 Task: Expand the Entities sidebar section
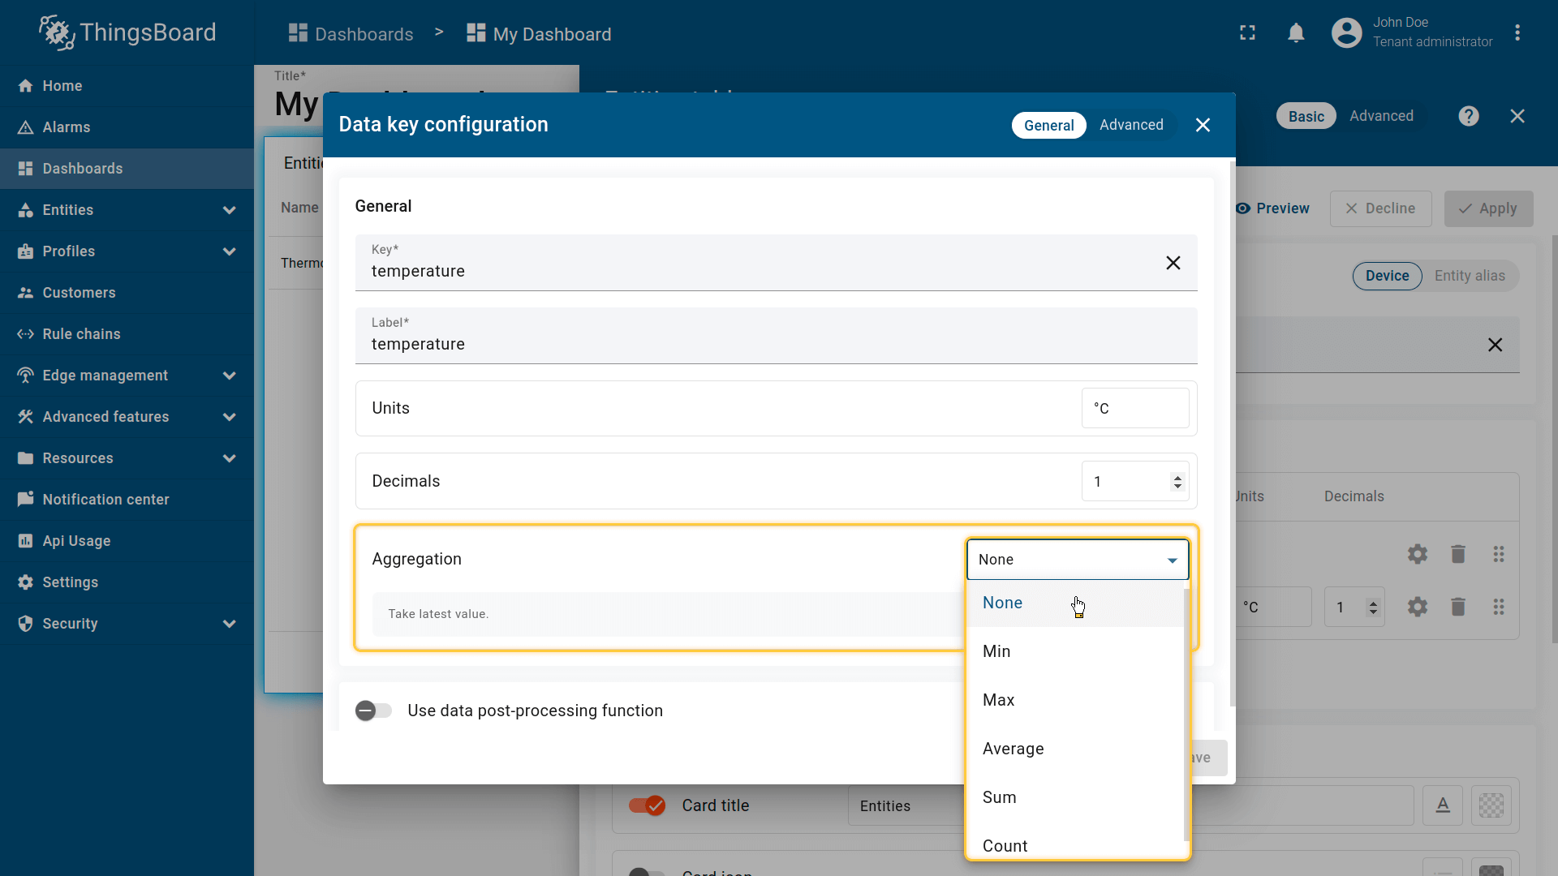click(229, 210)
